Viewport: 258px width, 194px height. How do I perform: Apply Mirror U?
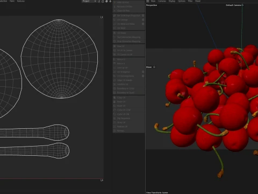point(128,59)
